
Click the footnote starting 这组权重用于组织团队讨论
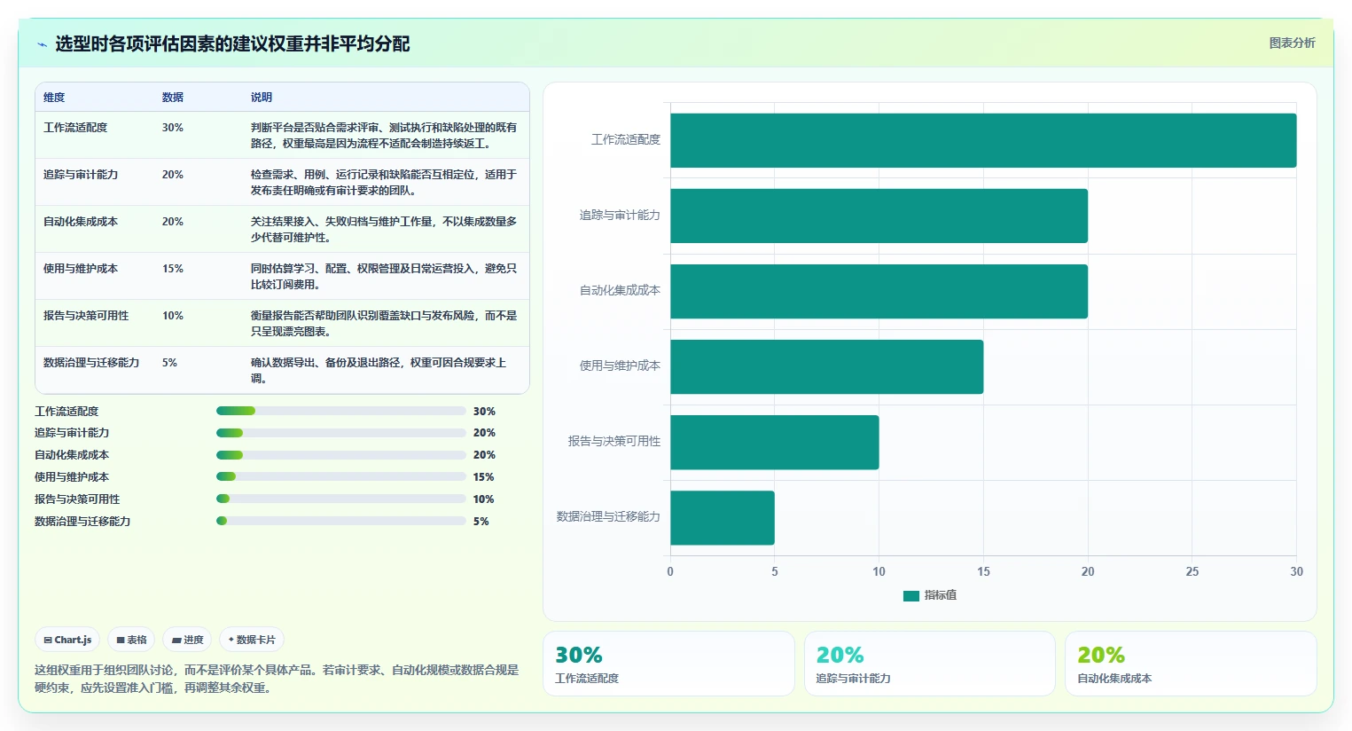point(277,679)
